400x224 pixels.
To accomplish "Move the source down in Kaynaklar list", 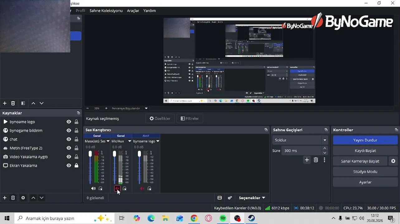I will 41,198.
